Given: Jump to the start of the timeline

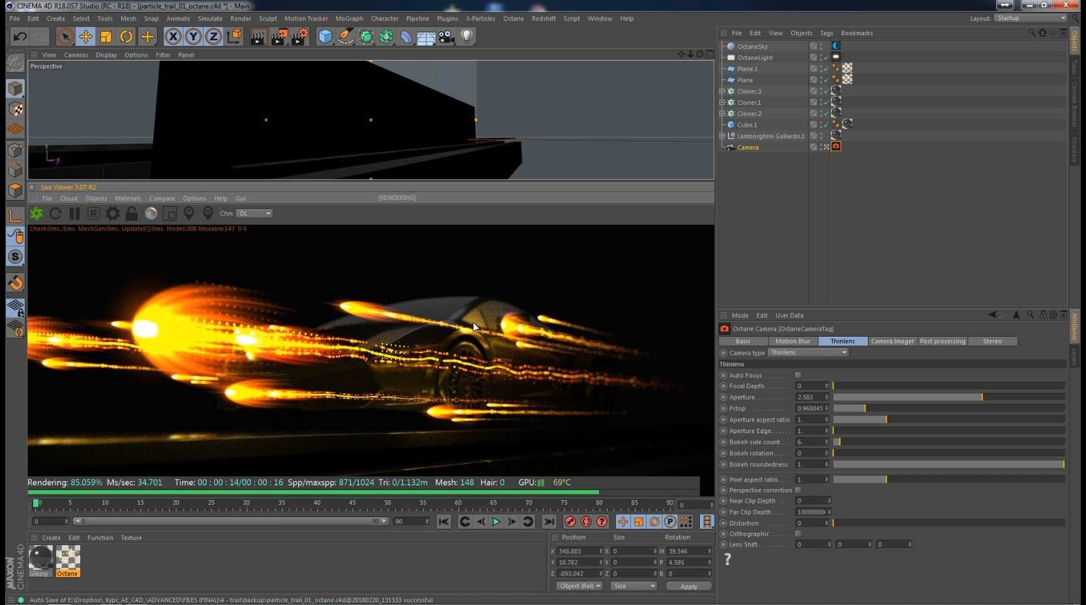Looking at the screenshot, I should pyautogui.click(x=443, y=522).
